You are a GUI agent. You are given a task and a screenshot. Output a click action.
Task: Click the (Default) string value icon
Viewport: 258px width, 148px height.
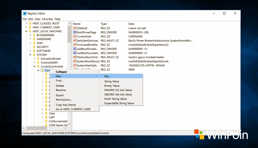coord(74,28)
